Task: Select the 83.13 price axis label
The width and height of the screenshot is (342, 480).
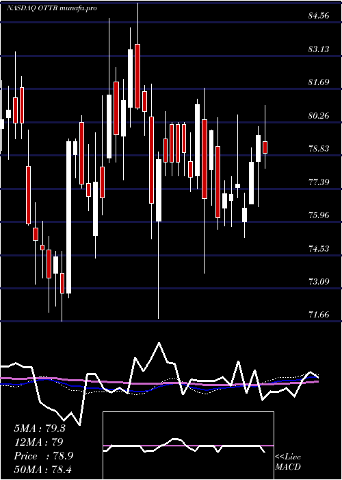Action: 319,49
